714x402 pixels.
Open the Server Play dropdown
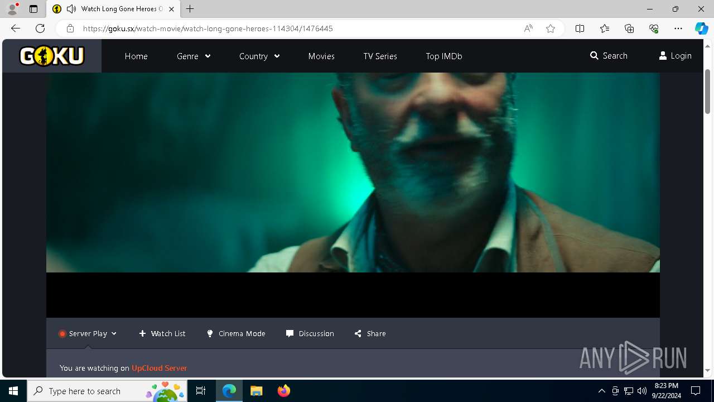coord(88,333)
